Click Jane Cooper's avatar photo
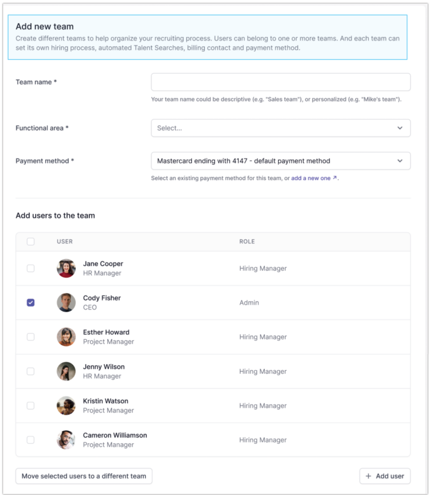 [x=66, y=268]
